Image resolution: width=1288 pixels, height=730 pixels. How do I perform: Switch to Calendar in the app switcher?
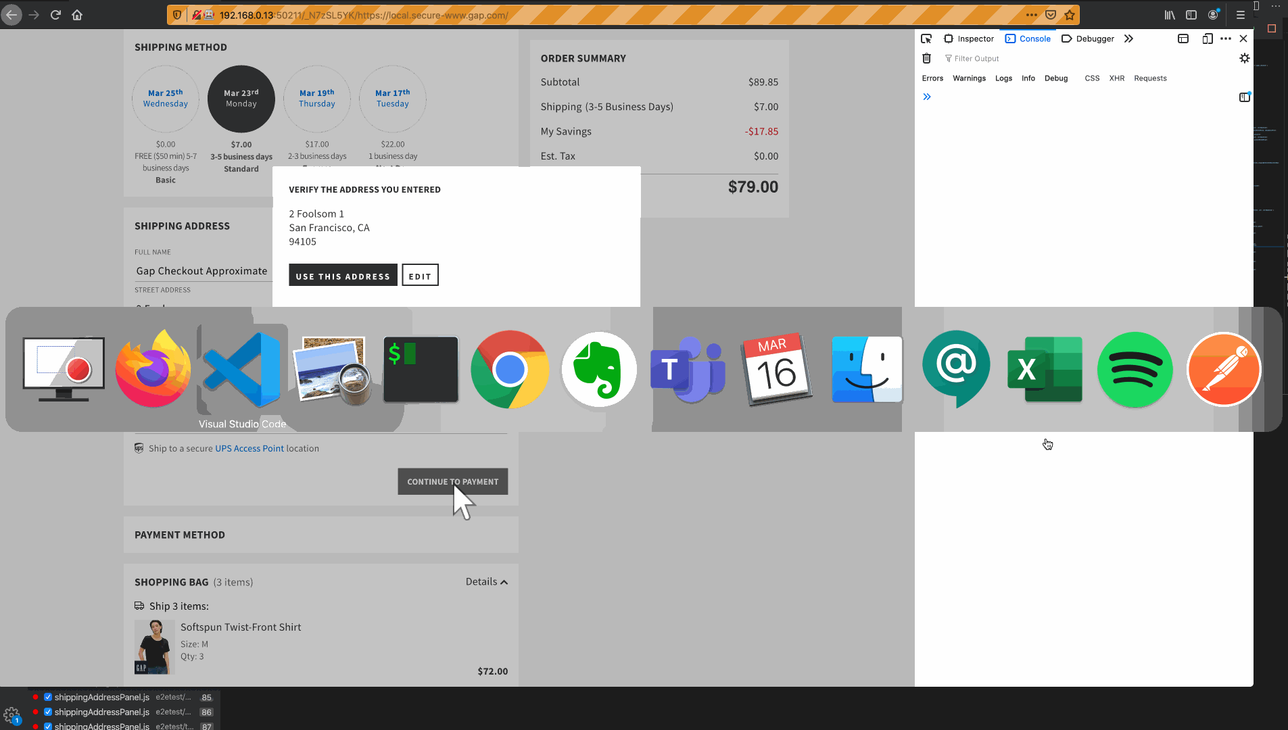(x=778, y=369)
